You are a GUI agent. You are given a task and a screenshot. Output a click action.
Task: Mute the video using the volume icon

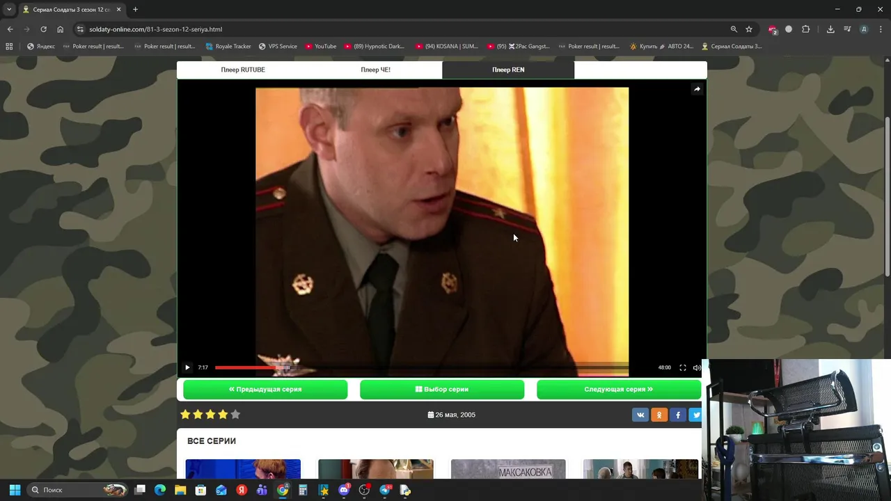pos(697,367)
